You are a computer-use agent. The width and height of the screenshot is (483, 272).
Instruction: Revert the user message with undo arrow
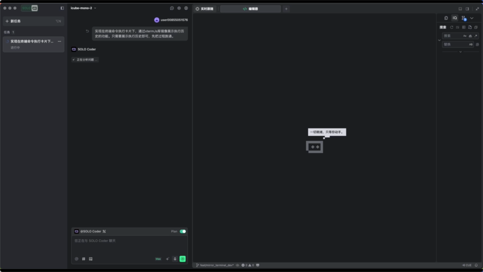(x=88, y=31)
